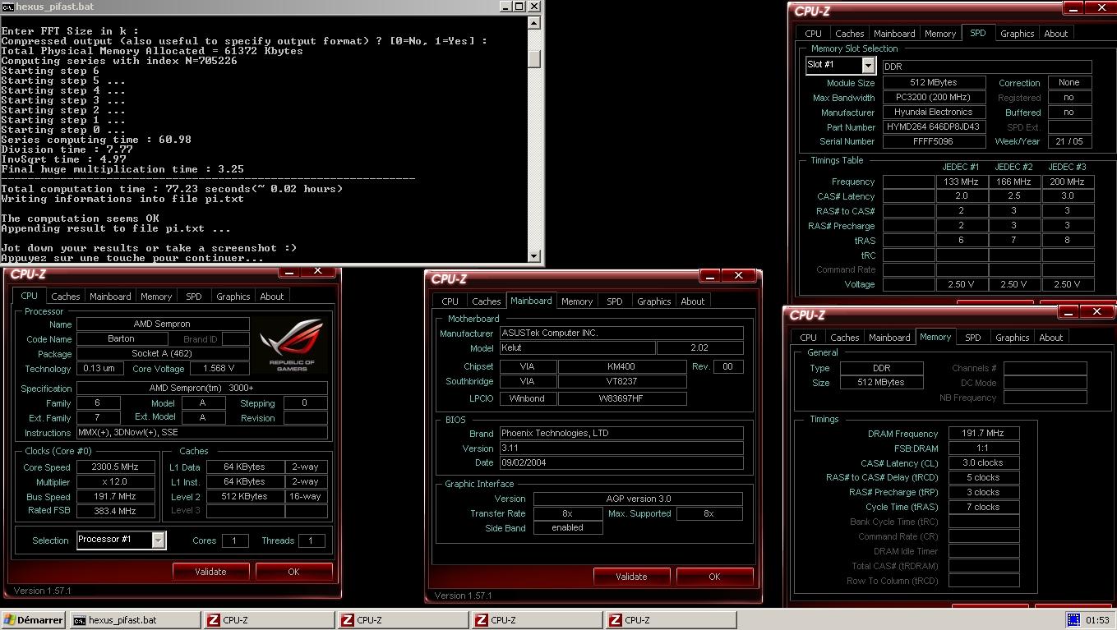Click the VT8237 southbridge field
This screenshot has height=630, width=1117.
click(x=621, y=382)
